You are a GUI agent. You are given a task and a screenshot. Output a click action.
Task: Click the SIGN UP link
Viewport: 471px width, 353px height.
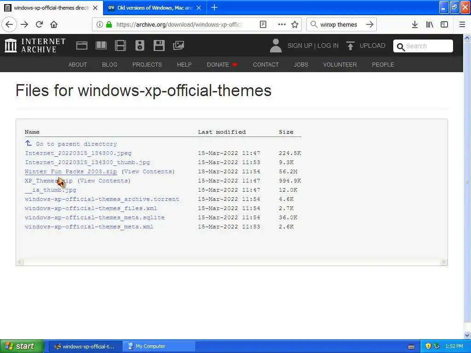pyautogui.click(x=300, y=46)
